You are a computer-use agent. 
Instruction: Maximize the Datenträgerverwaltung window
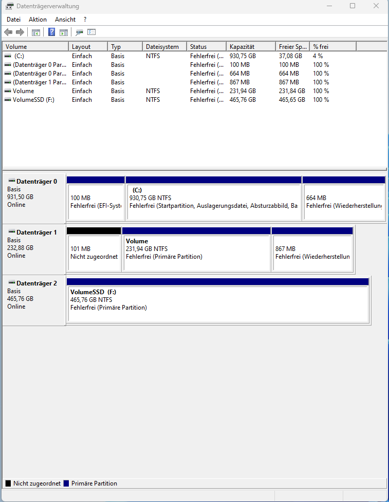coord(353,6)
